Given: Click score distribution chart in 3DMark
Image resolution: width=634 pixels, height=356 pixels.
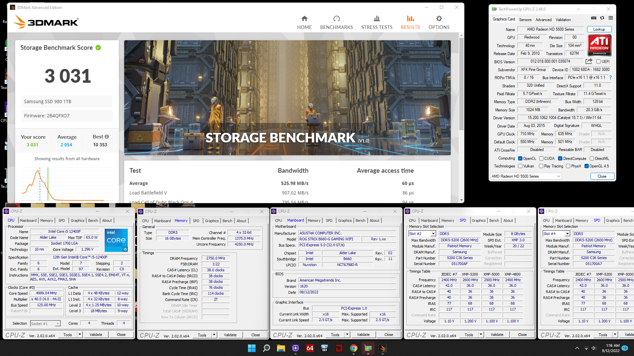Looking at the screenshot, I should click(x=67, y=184).
